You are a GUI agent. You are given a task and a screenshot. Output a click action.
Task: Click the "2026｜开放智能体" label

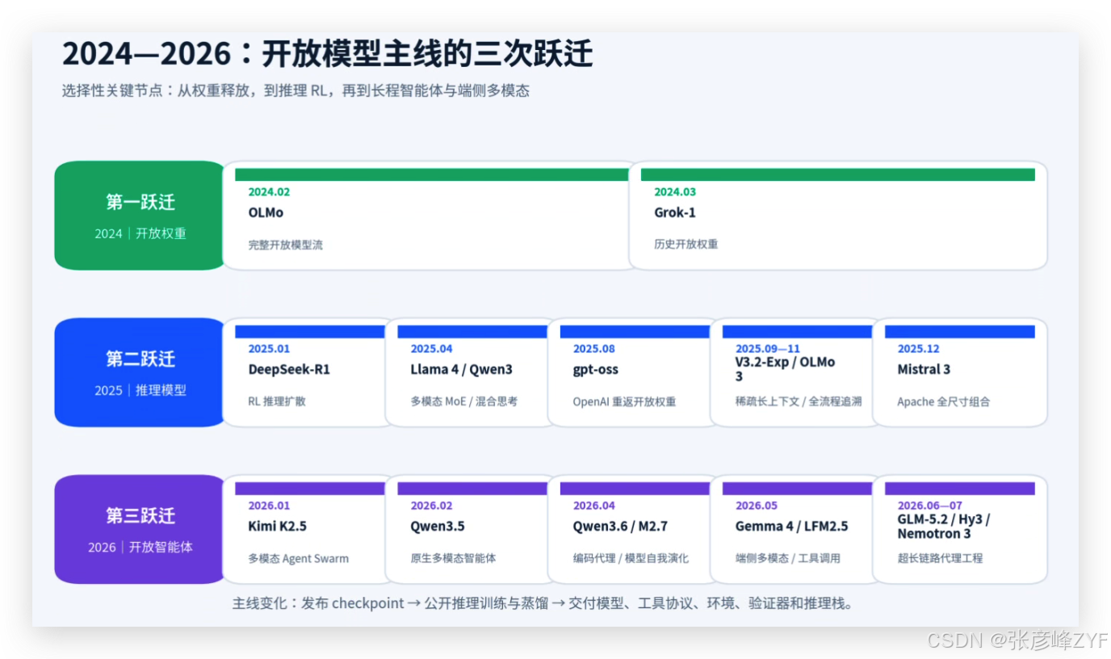click(x=140, y=547)
